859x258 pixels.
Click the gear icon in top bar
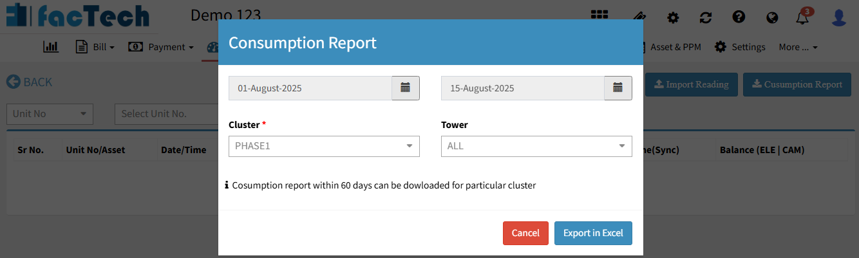click(673, 17)
